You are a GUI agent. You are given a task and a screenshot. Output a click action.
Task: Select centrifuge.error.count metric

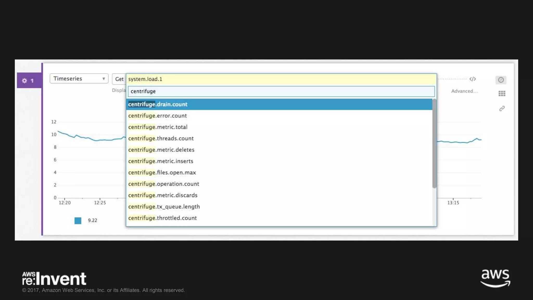click(157, 116)
